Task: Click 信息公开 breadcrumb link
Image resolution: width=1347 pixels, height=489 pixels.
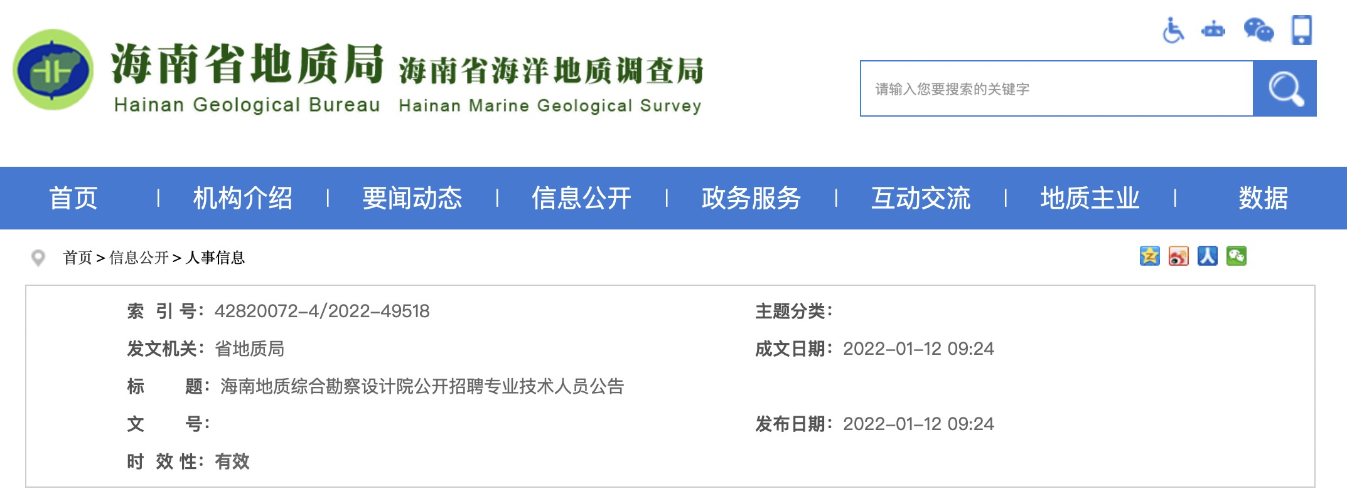Action: [139, 258]
